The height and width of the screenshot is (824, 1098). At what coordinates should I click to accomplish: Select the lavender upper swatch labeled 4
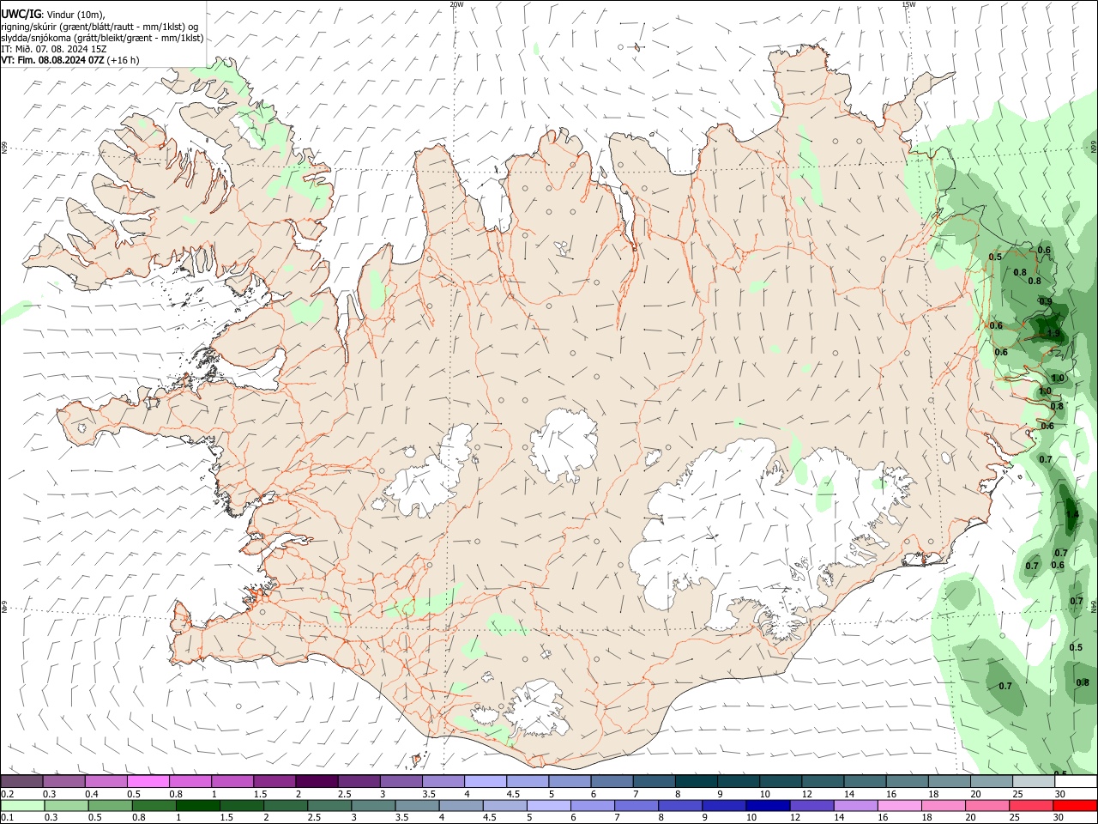click(x=484, y=781)
